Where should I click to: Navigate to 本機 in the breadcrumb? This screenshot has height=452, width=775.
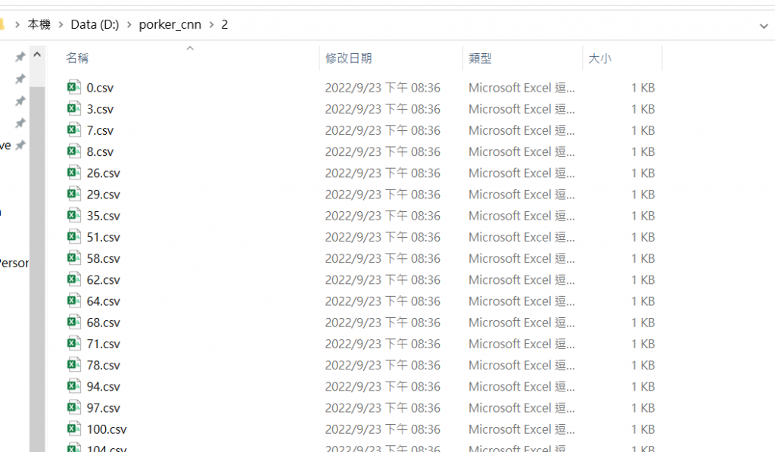[x=39, y=24]
